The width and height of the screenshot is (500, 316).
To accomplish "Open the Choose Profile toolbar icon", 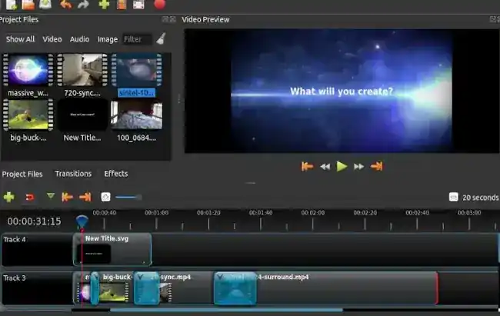I will tap(122, 4).
